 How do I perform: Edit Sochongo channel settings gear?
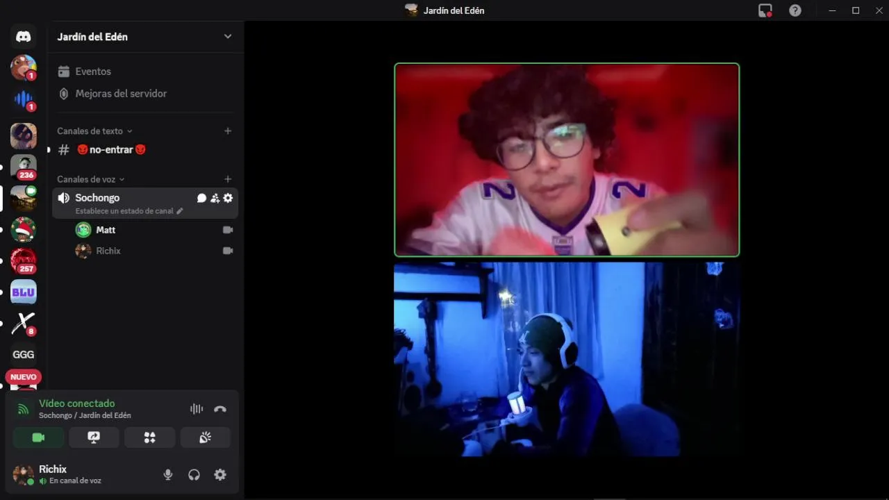228,198
